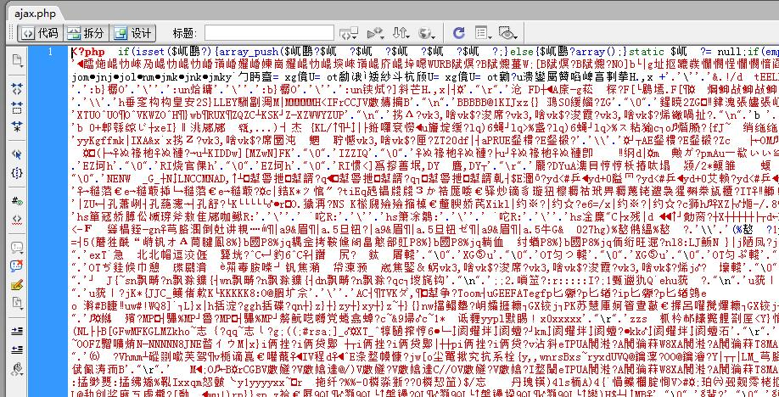Click the Apply Comment icon

point(17,247)
